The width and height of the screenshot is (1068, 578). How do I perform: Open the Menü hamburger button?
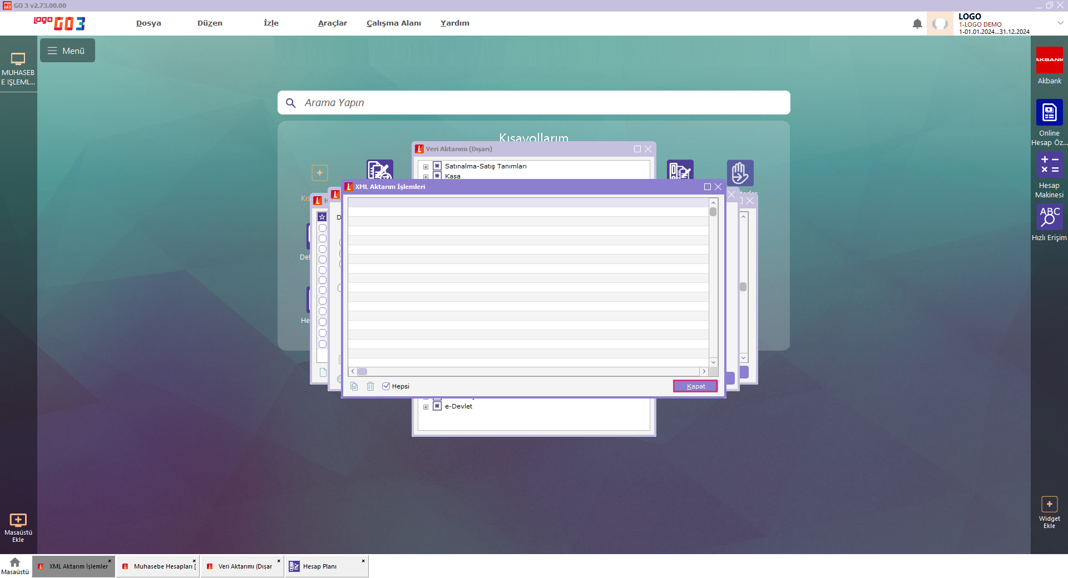click(x=67, y=51)
